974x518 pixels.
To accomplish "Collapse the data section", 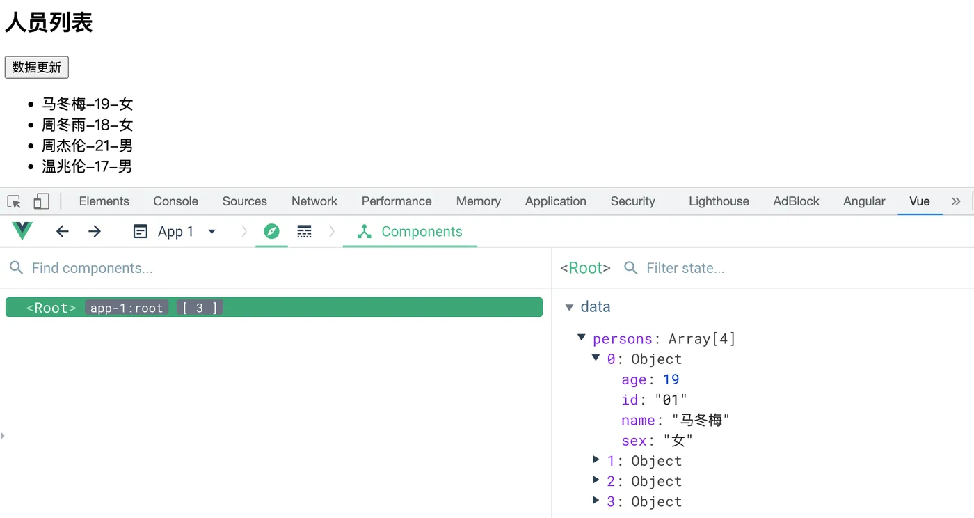I will point(569,307).
